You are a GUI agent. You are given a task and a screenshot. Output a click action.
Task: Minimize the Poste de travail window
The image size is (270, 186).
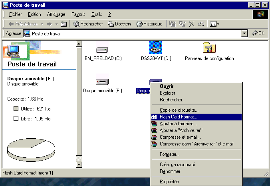[251, 5]
